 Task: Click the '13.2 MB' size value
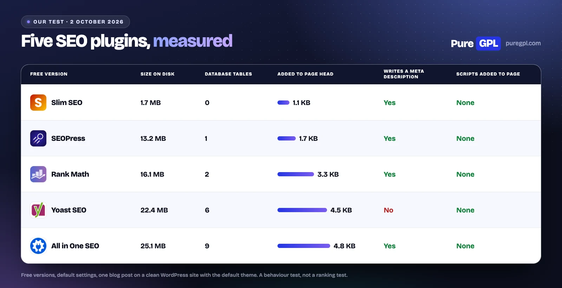[x=153, y=138]
